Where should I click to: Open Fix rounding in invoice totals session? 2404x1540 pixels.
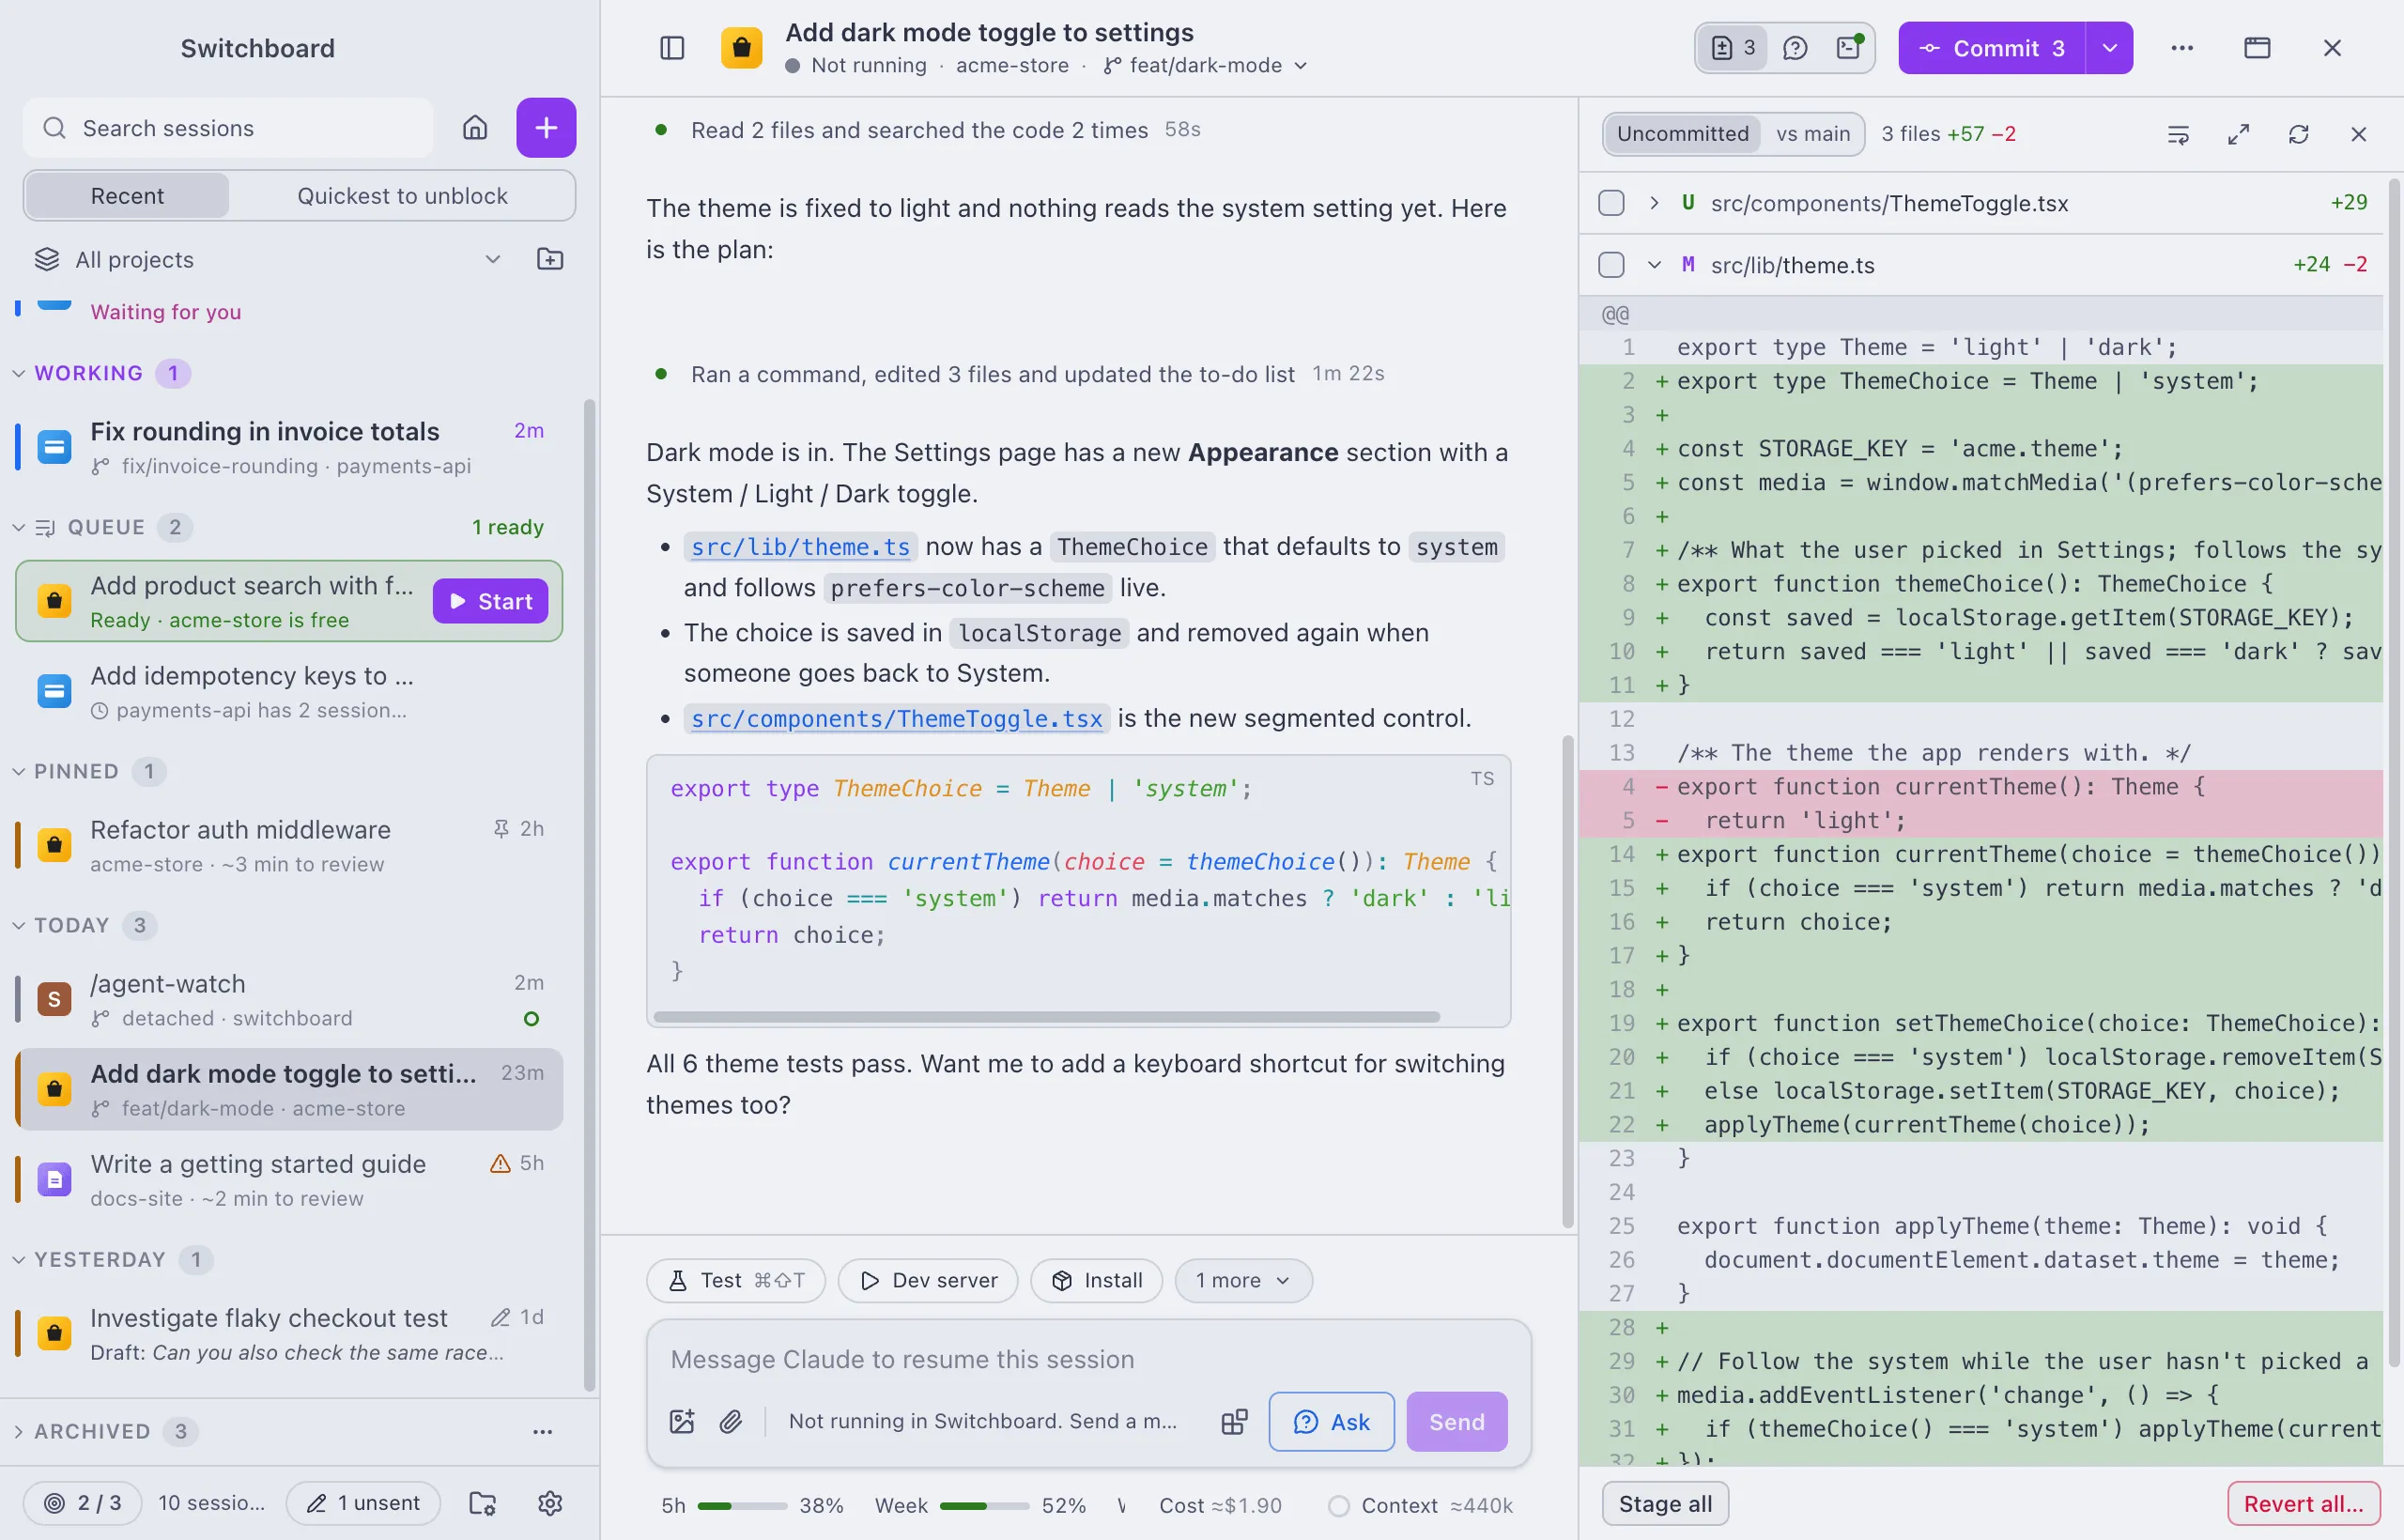[289, 447]
